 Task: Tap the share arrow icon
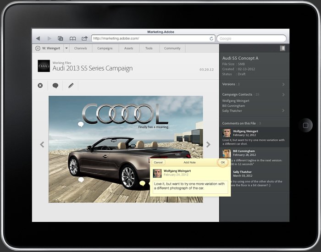click(x=84, y=38)
